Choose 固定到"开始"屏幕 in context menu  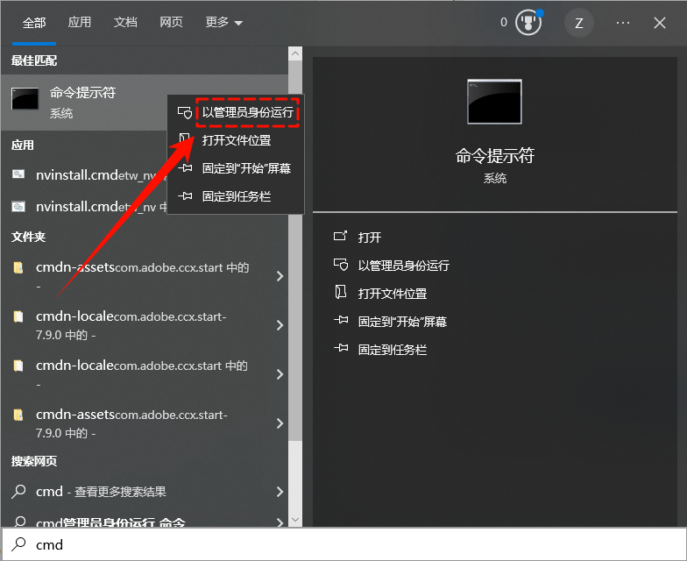[x=246, y=168]
